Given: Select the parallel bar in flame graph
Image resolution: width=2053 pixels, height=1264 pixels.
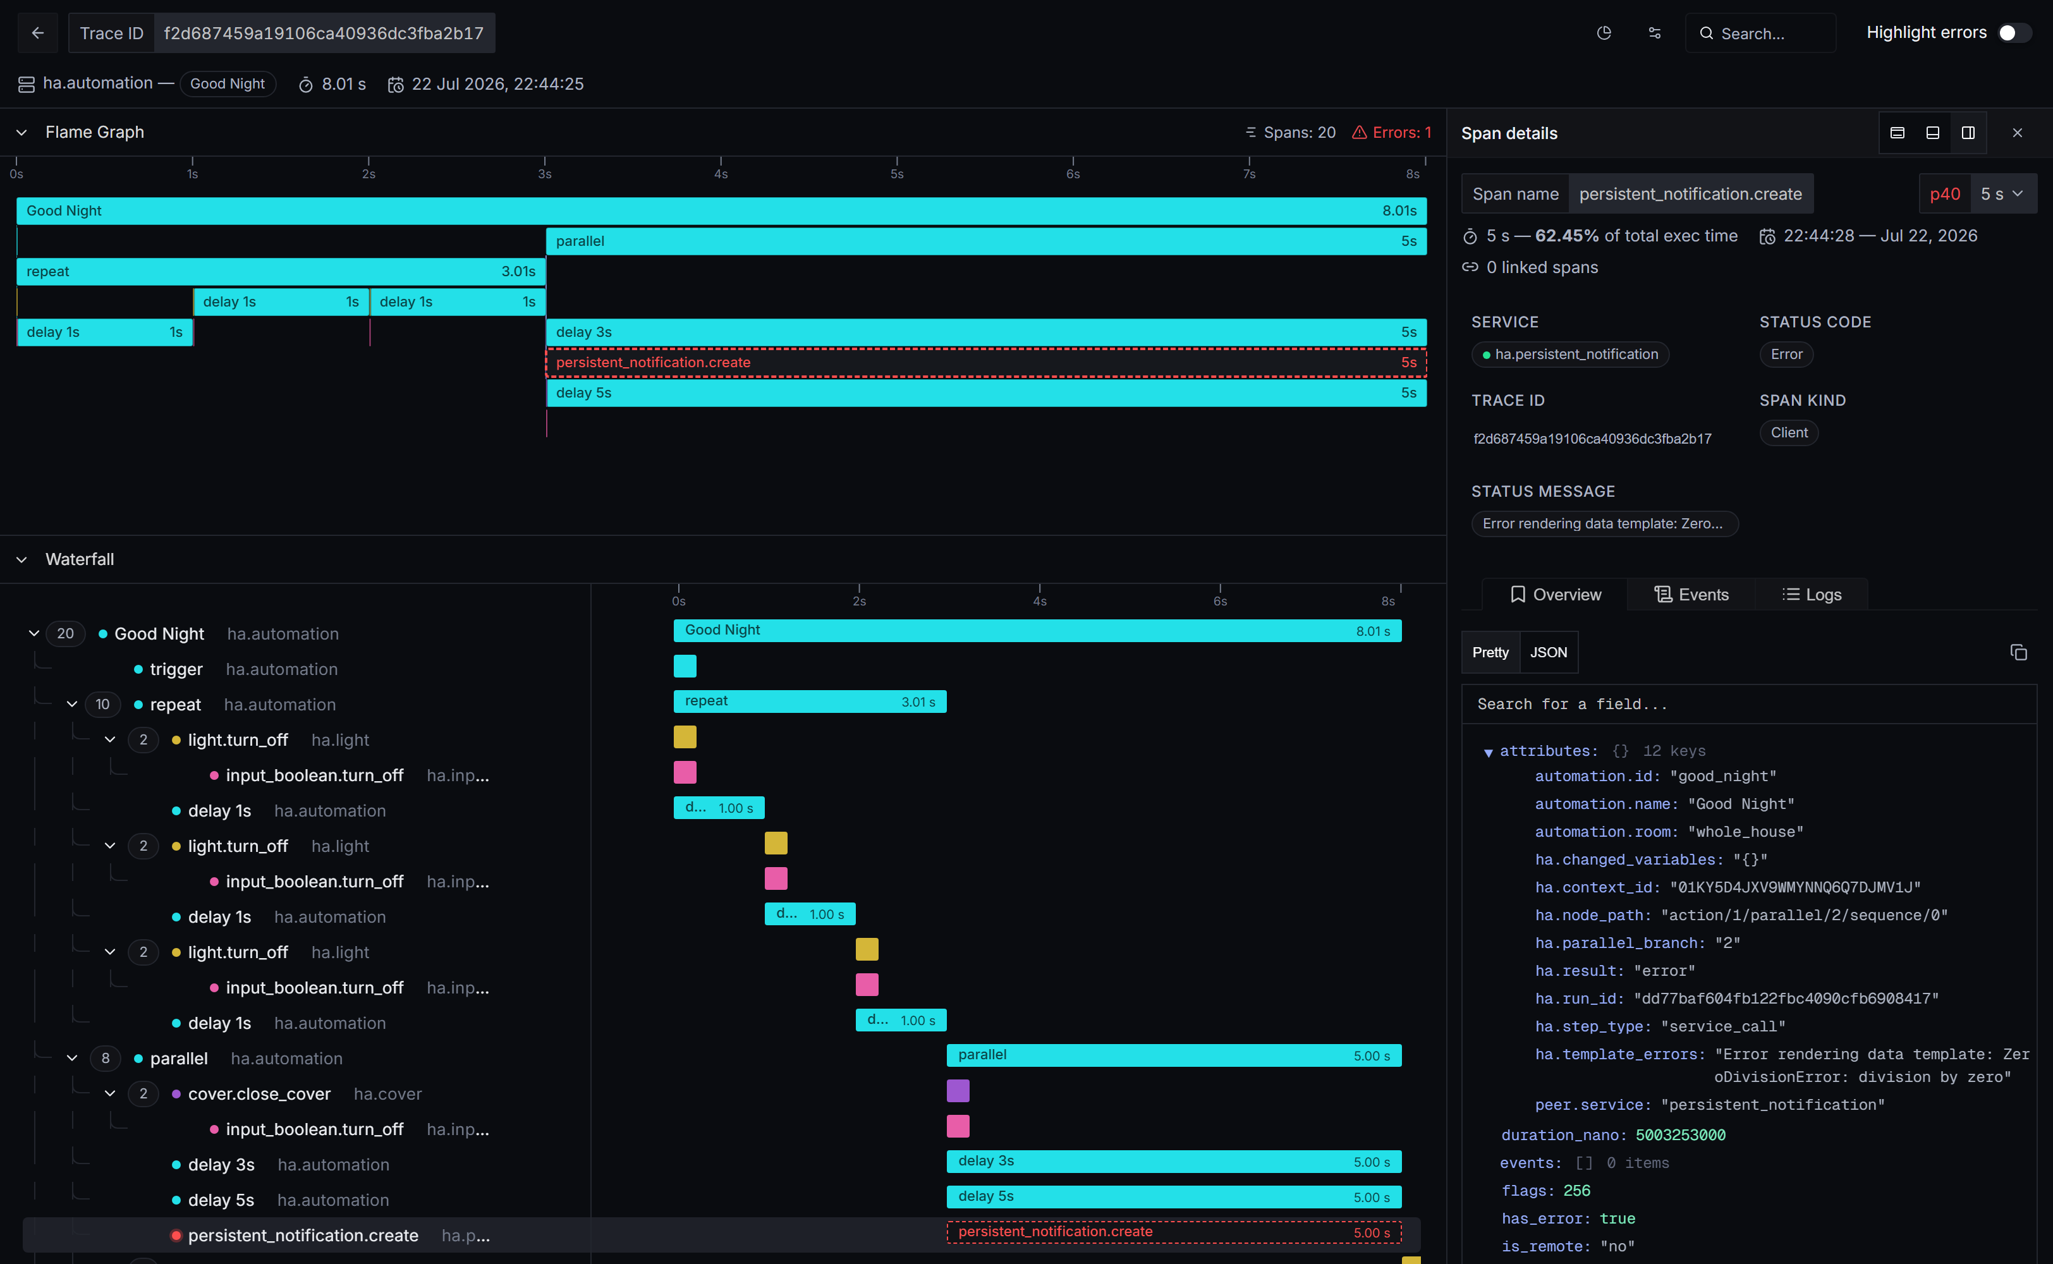Looking at the screenshot, I should tap(987, 241).
